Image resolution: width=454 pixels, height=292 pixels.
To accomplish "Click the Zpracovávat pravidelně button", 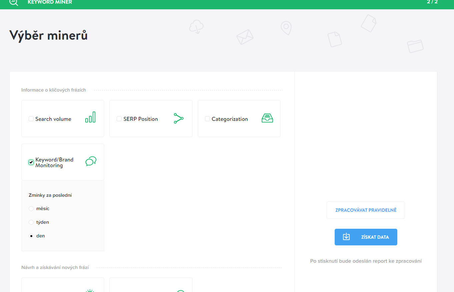I will (x=366, y=210).
